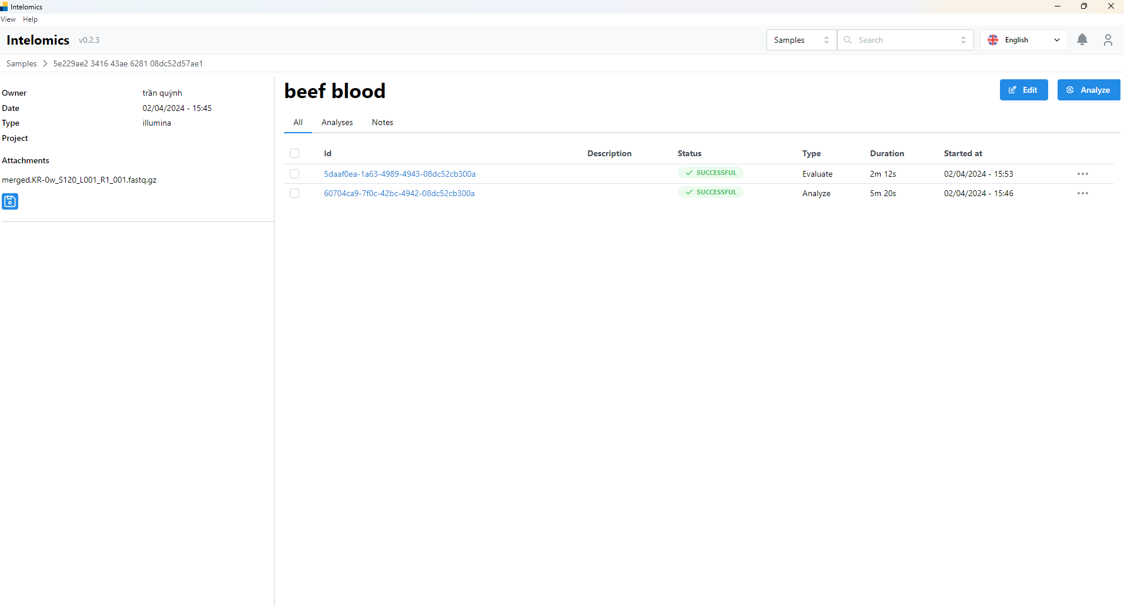Check the box for 5daaf0ea analysis row
Screen dimensions: 1124x606
point(295,174)
